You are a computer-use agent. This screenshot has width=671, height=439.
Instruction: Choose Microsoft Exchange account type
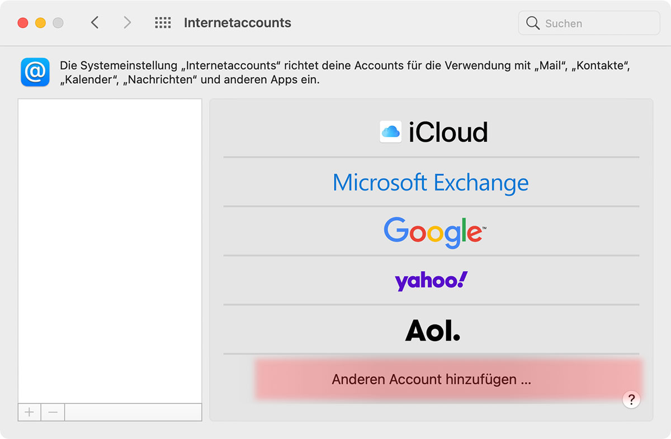[431, 182]
